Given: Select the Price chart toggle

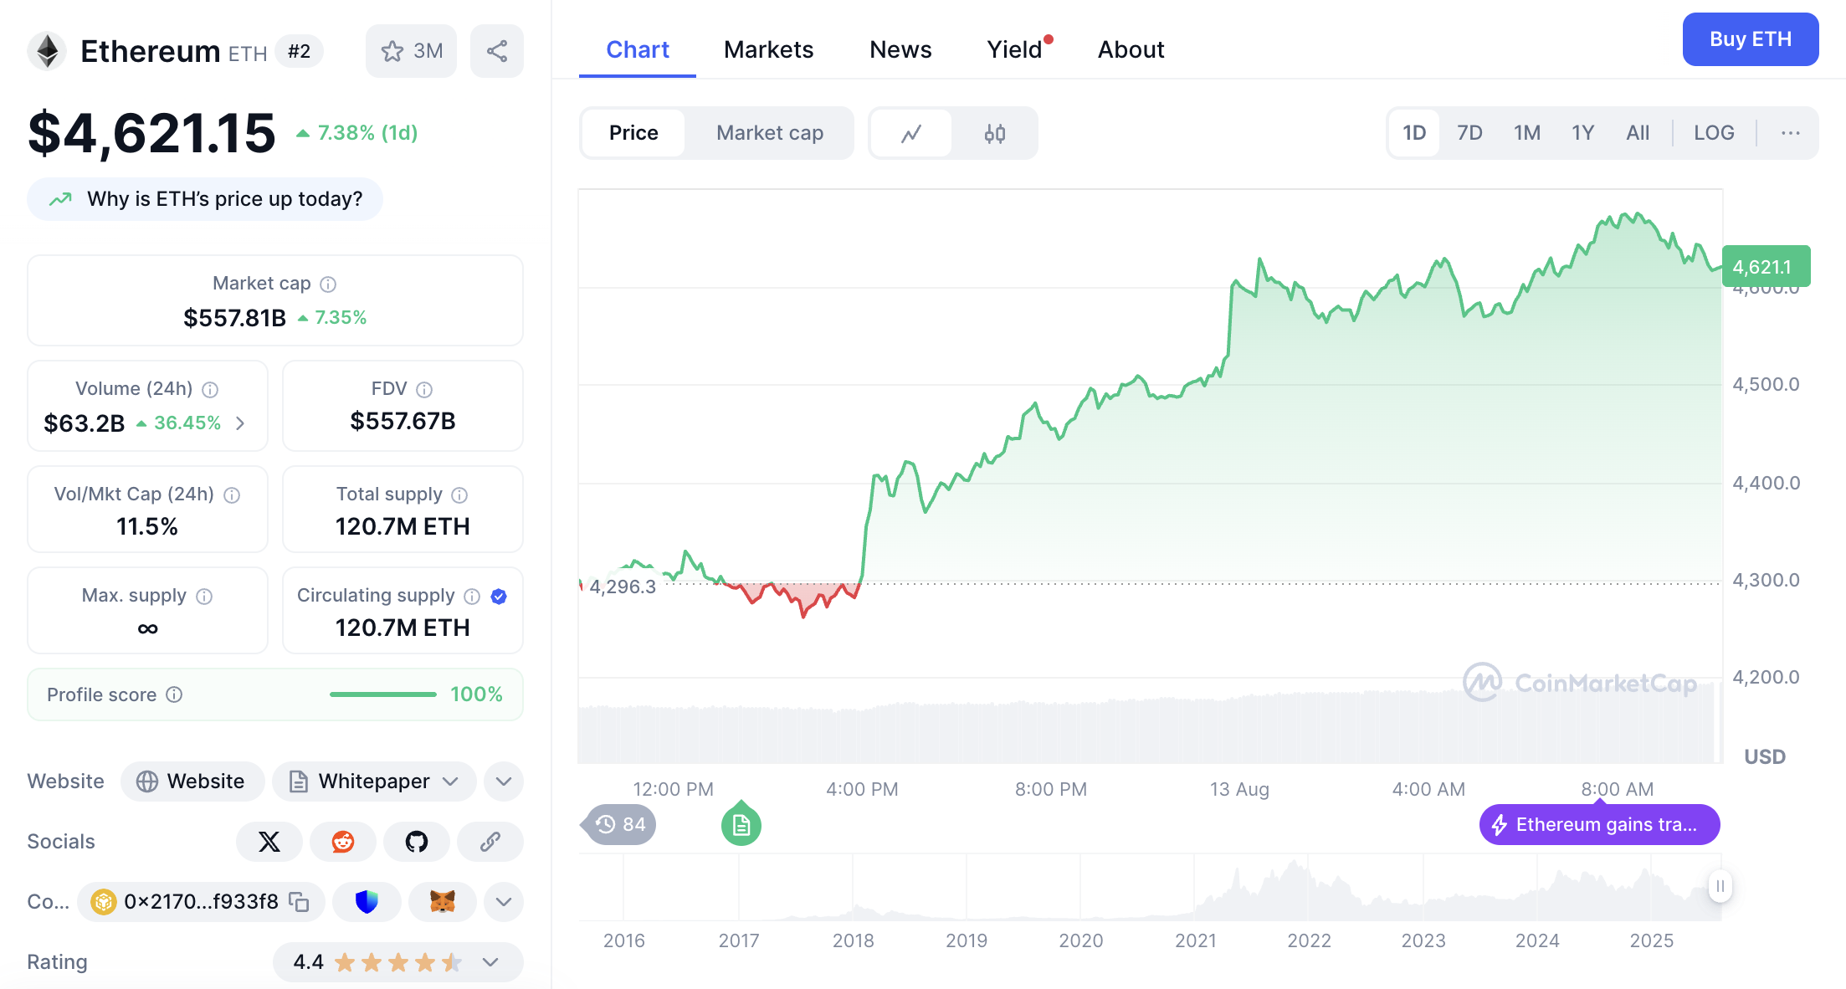Looking at the screenshot, I should point(633,133).
